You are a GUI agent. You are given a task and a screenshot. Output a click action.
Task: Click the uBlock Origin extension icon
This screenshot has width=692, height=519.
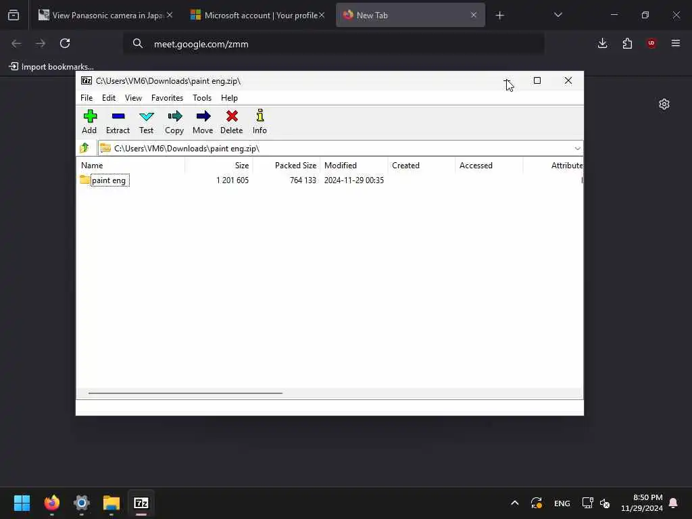coord(651,43)
